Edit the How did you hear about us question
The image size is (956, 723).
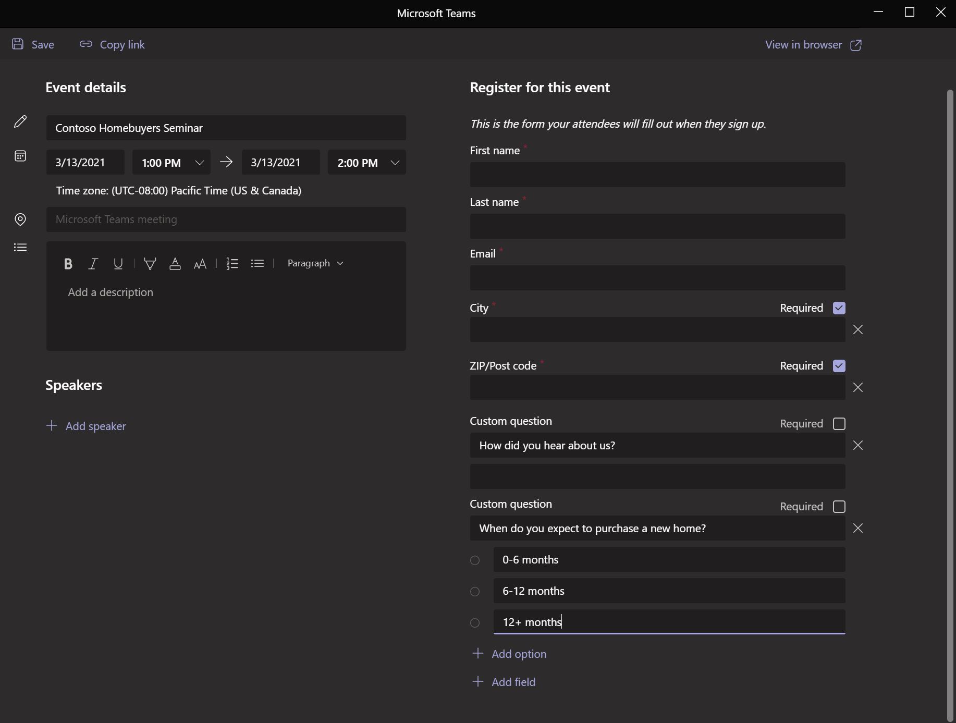[x=657, y=445]
